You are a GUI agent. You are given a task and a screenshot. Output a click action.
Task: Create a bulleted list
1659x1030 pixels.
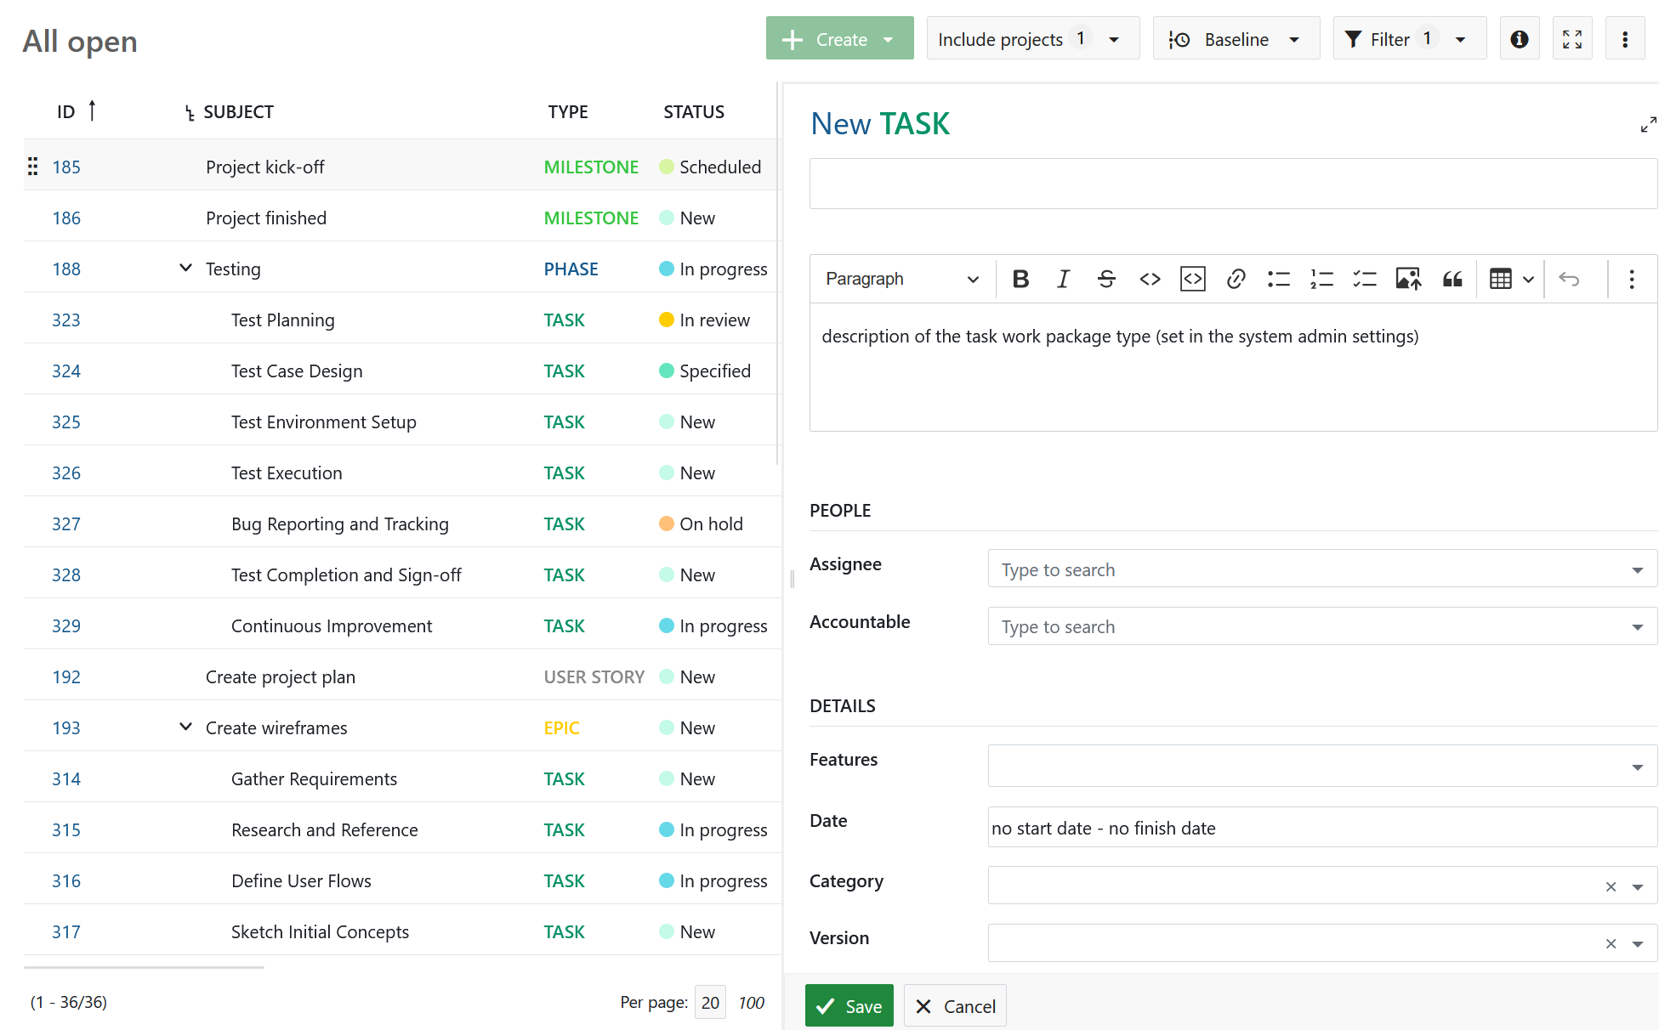pos(1279,279)
